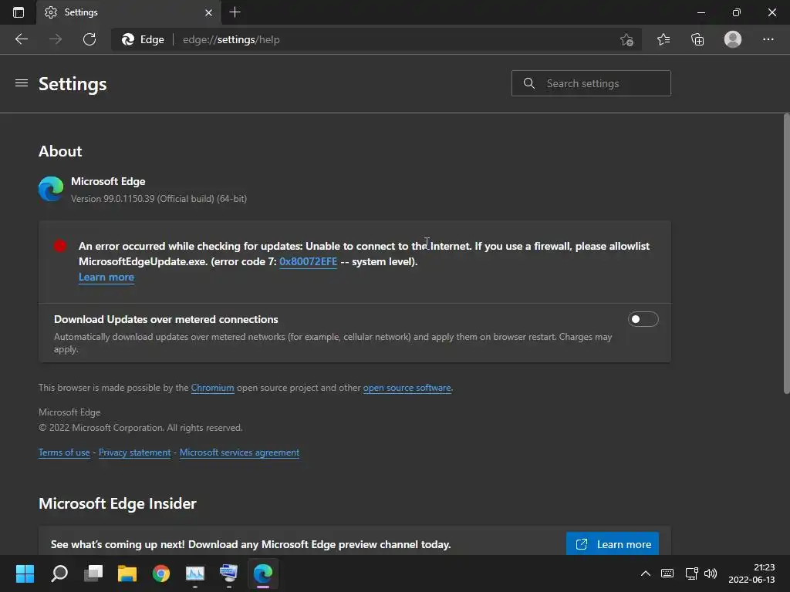Refresh the settings page
Viewport: 790px width, 592px height.
89,39
